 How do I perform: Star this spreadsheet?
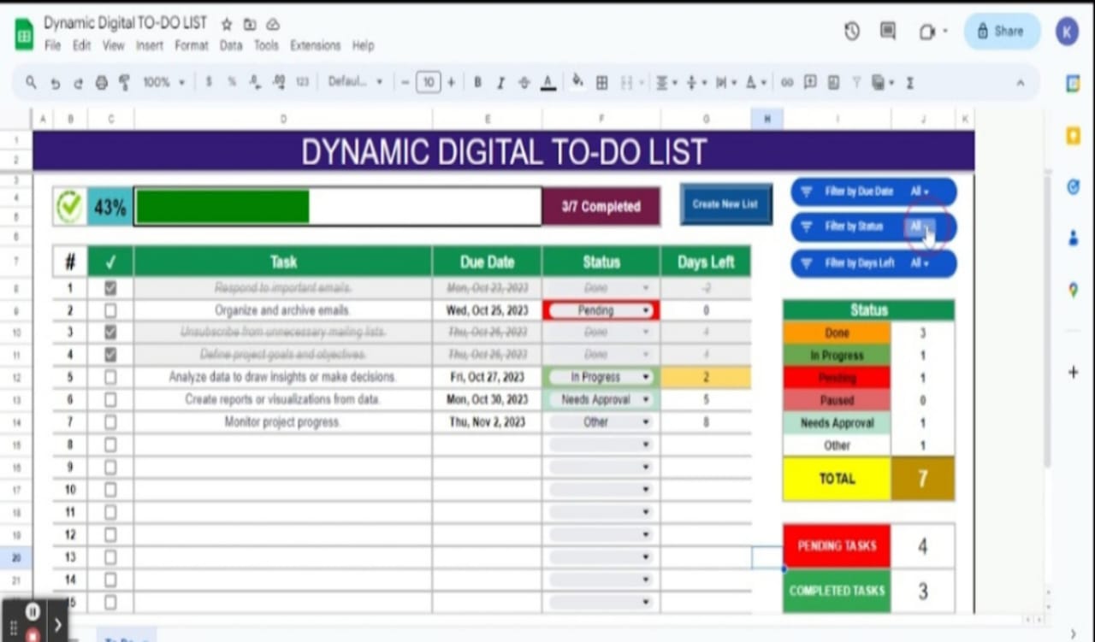(227, 24)
